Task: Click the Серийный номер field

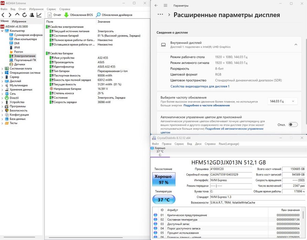Action: click(x=231, y=175)
